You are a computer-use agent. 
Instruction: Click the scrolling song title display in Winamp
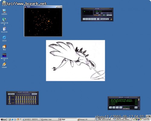(103, 11)
